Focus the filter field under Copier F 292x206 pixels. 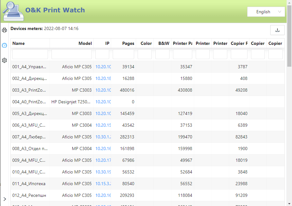pyautogui.click(x=239, y=54)
